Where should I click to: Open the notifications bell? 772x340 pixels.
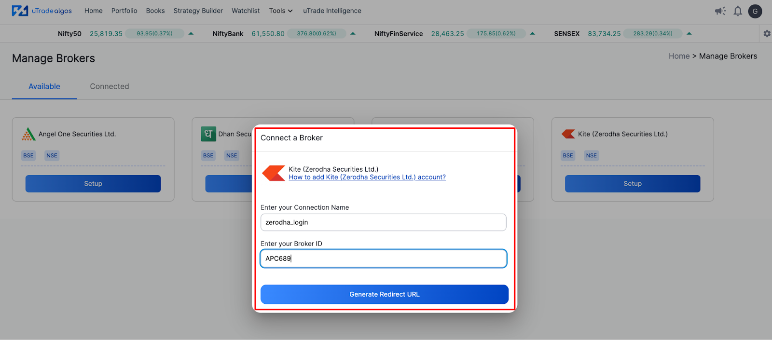pyautogui.click(x=738, y=11)
